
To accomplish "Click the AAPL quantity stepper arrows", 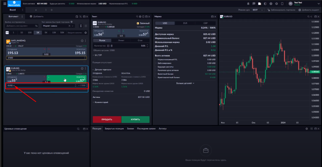I will click(x=85, y=58).
